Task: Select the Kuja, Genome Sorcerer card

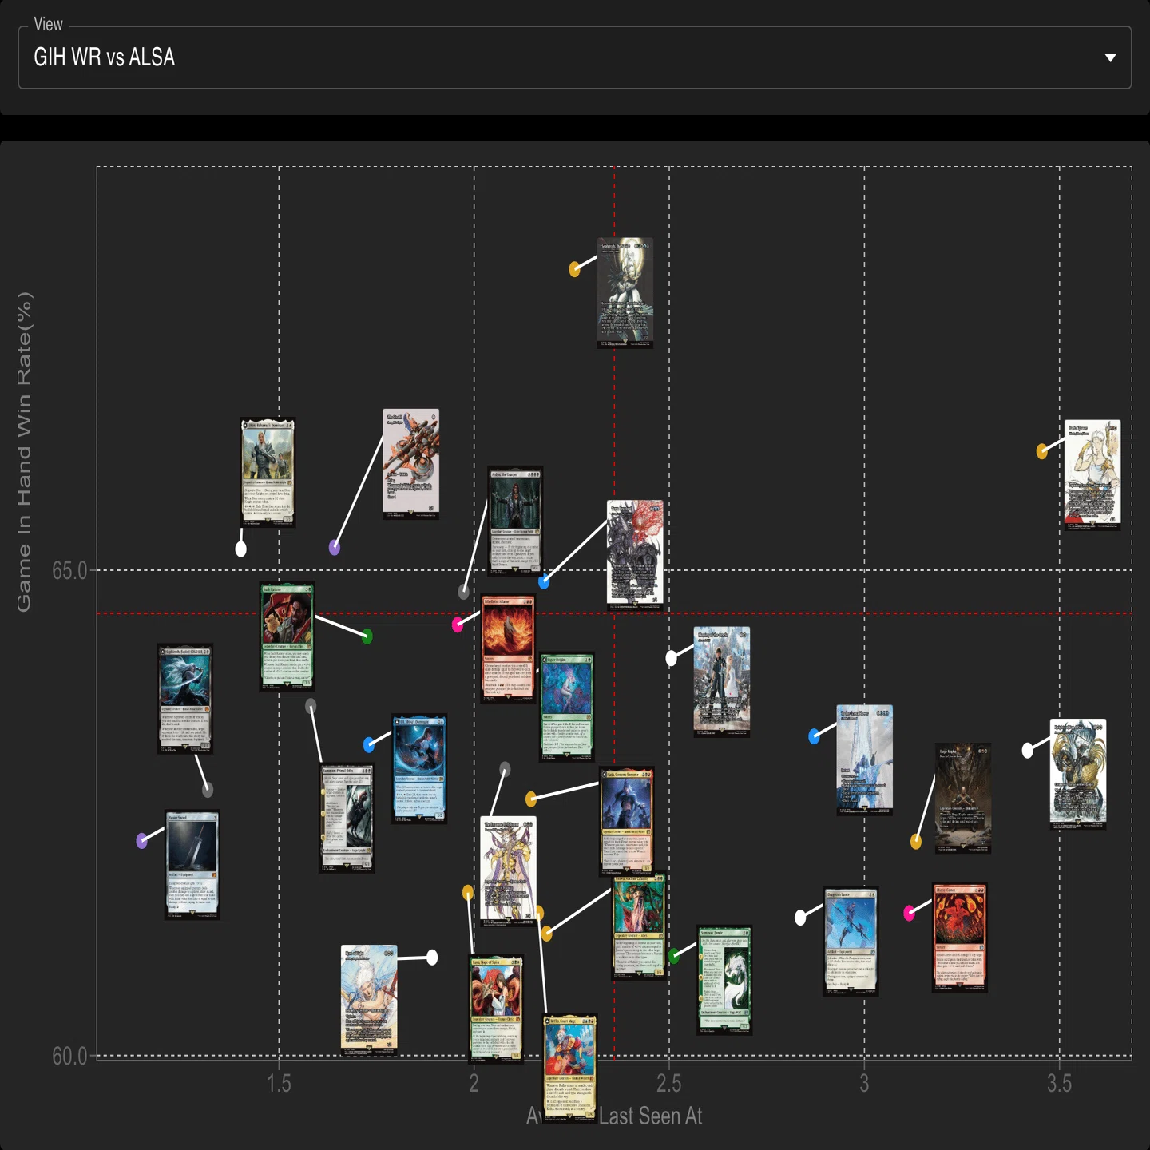Action: pyautogui.click(x=628, y=822)
